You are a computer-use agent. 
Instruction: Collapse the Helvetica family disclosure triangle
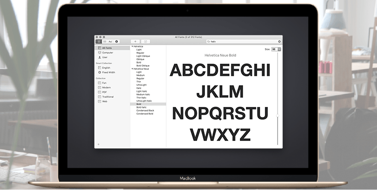(132, 46)
